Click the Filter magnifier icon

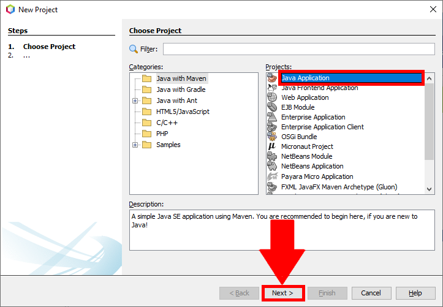point(134,49)
